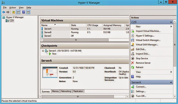Click Connect... under ServerA
178x104 pixels.
141,87
